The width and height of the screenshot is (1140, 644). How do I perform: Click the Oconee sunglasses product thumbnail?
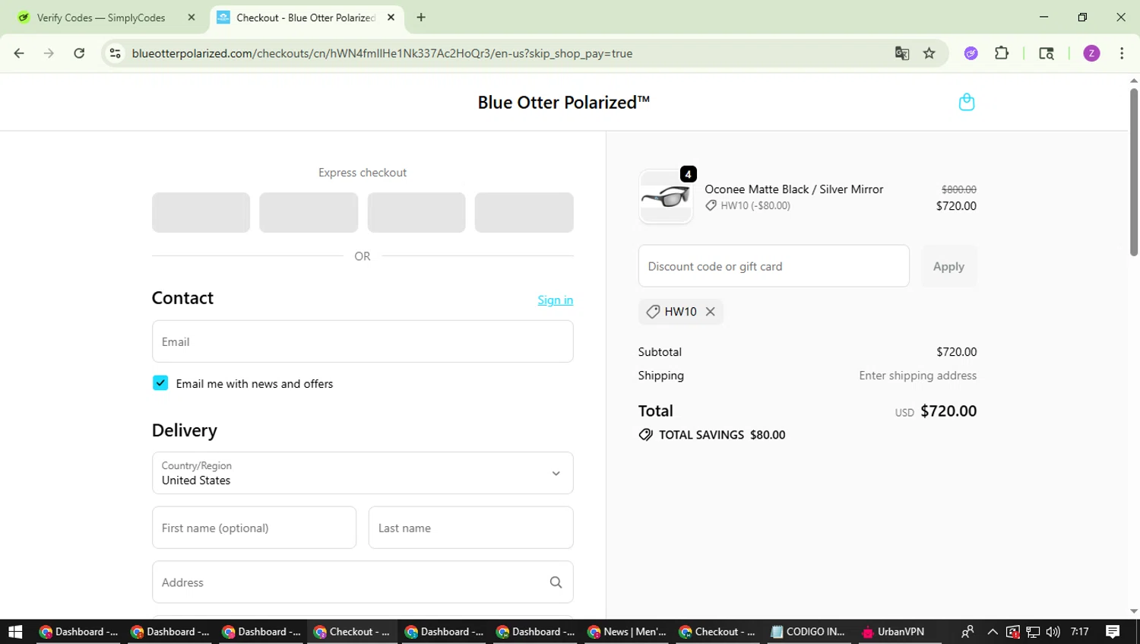[x=666, y=197]
